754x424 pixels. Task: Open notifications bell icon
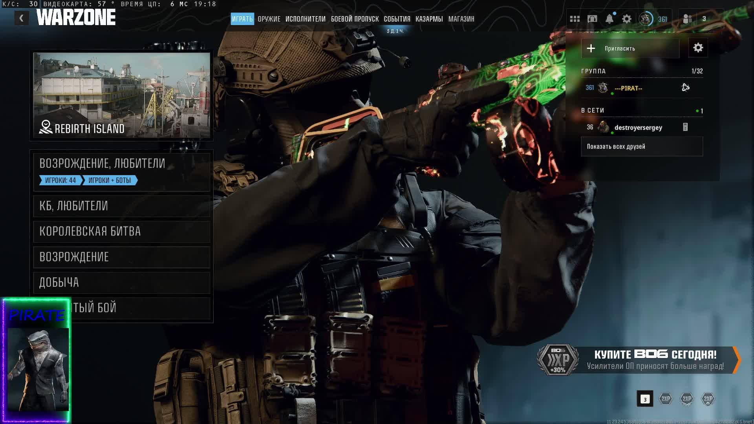pyautogui.click(x=609, y=19)
